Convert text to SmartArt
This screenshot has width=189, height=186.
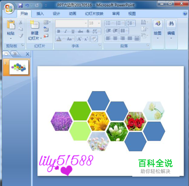[x=144, y=36]
